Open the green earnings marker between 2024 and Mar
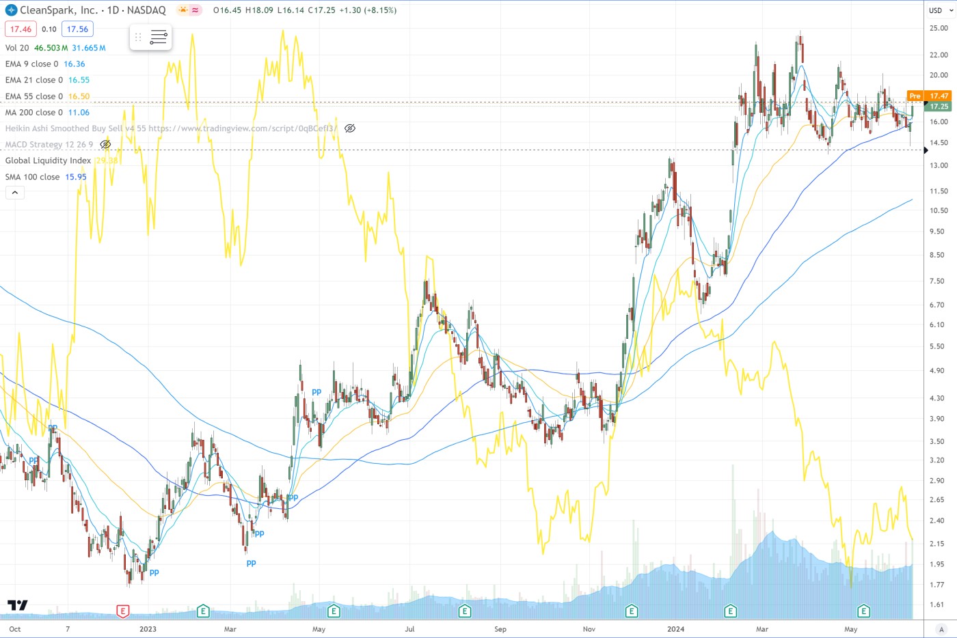This screenshot has width=957, height=638. coord(731,611)
